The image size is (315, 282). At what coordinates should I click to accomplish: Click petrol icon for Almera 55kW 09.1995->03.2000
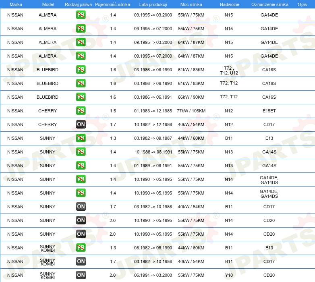(x=81, y=15)
